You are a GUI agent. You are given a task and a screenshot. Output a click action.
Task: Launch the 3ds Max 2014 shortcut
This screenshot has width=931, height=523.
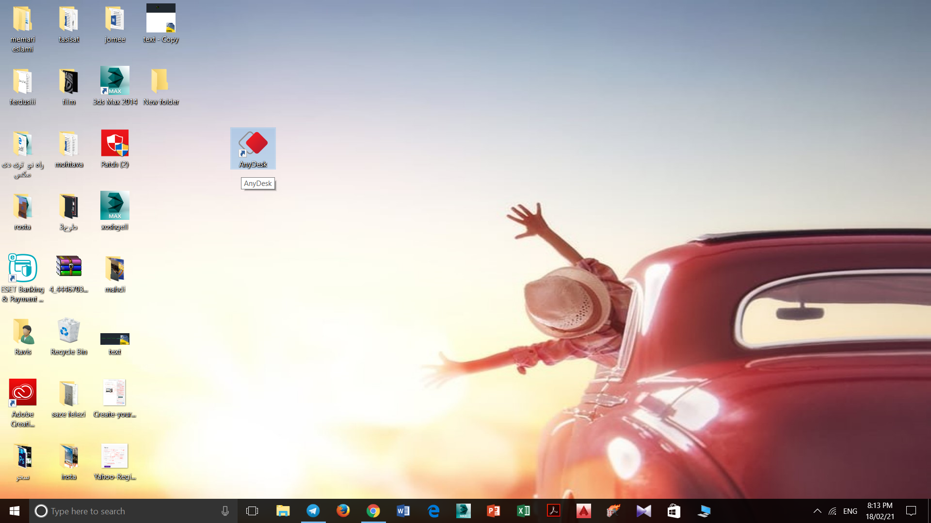point(115,87)
